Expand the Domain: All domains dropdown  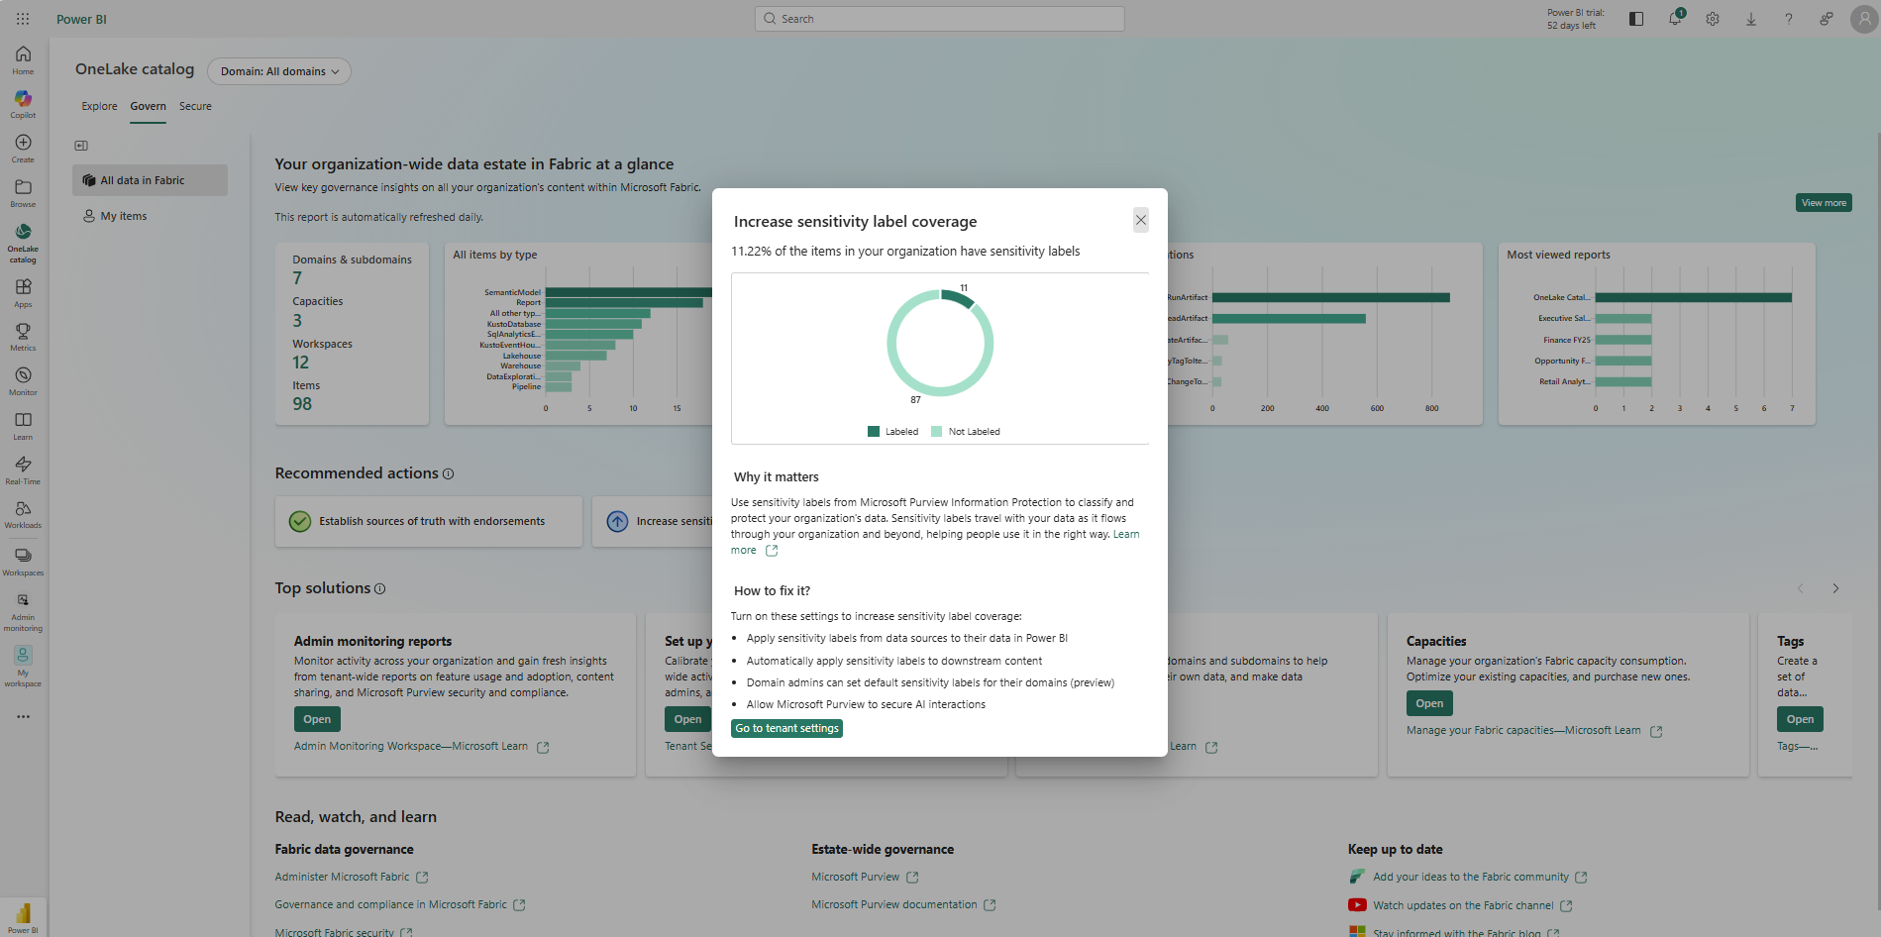pos(279,71)
